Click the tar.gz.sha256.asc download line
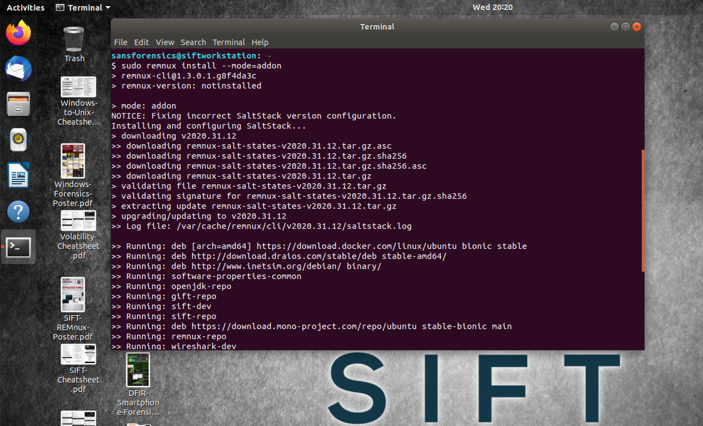 click(x=269, y=166)
